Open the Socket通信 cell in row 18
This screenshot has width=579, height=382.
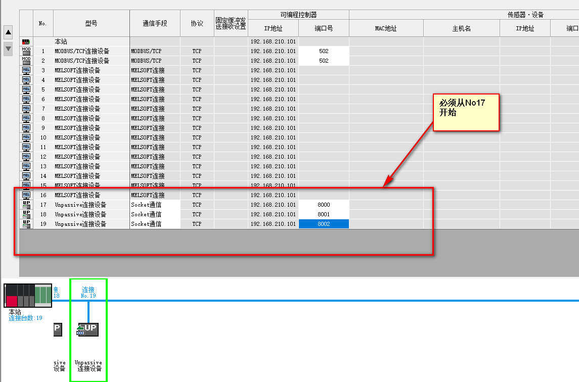point(155,214)
